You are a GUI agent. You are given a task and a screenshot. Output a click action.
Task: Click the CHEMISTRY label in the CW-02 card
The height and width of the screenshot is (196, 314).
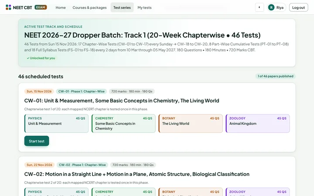(104, 192)
